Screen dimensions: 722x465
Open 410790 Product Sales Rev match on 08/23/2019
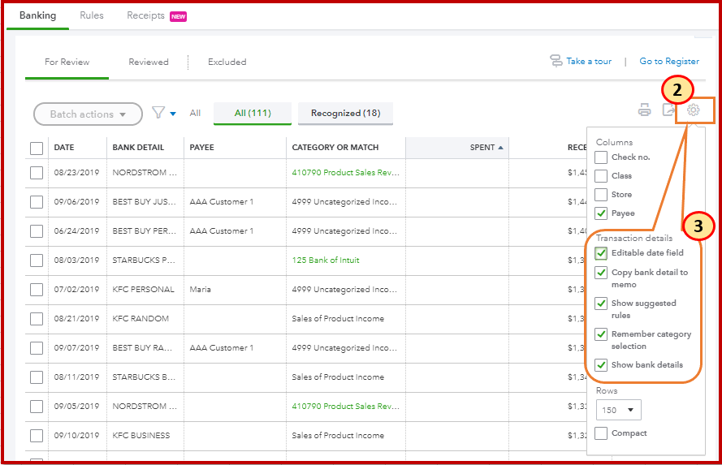point(345,173)
